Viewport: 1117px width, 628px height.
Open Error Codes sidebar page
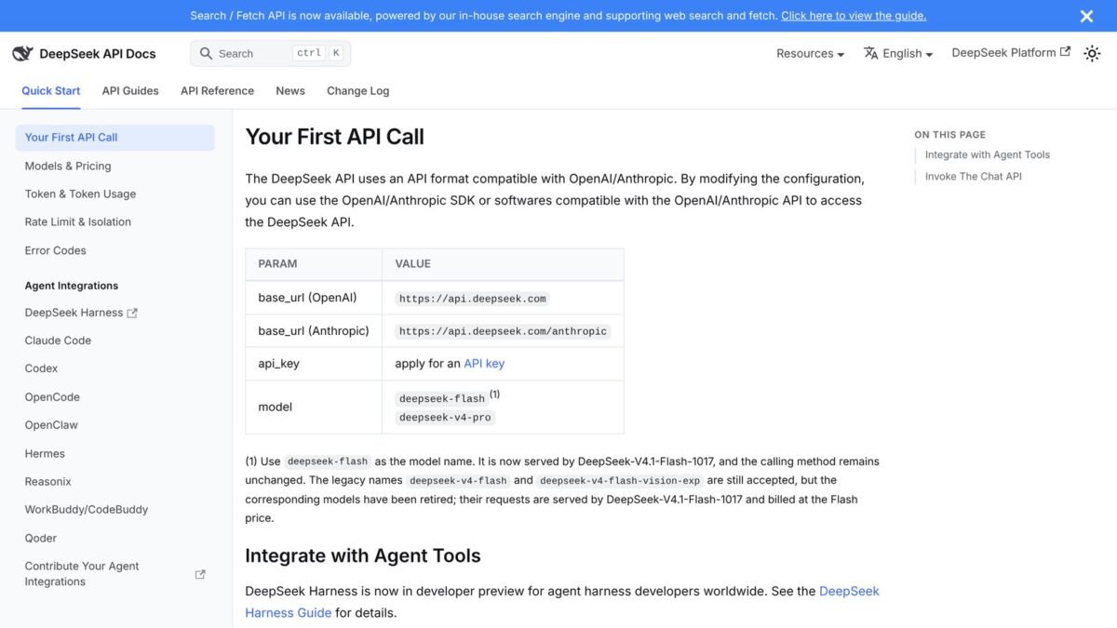coord(56,250)
